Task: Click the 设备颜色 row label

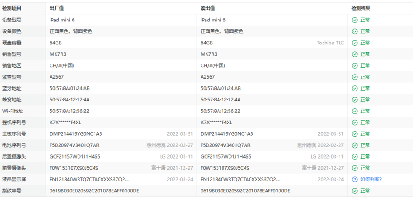Action: [12, 32]
